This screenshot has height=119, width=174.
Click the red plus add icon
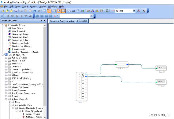[x=55, y=16]
